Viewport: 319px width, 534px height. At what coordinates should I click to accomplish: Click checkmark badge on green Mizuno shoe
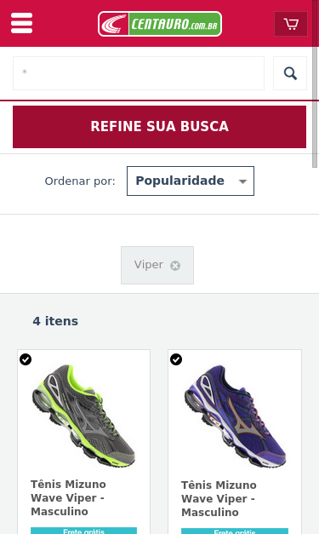tap(26, 359)
